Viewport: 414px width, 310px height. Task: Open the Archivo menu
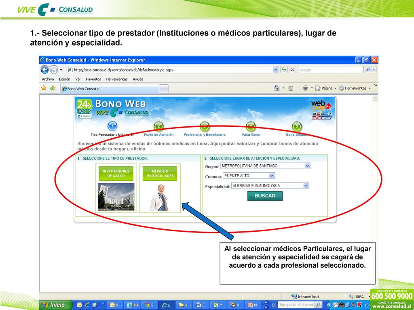(x=48, y=79)
